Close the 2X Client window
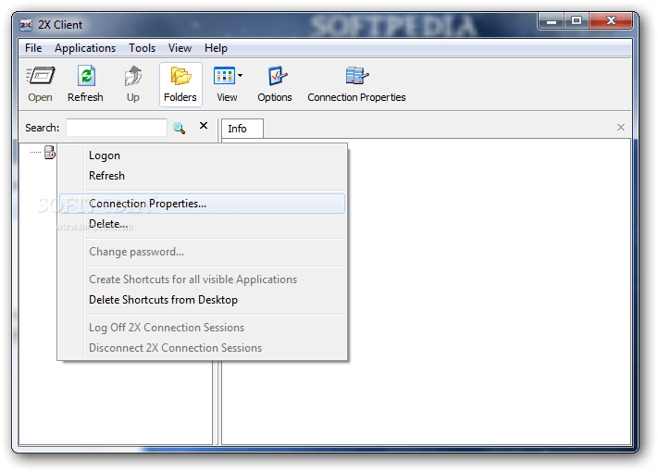 [611, 21]
